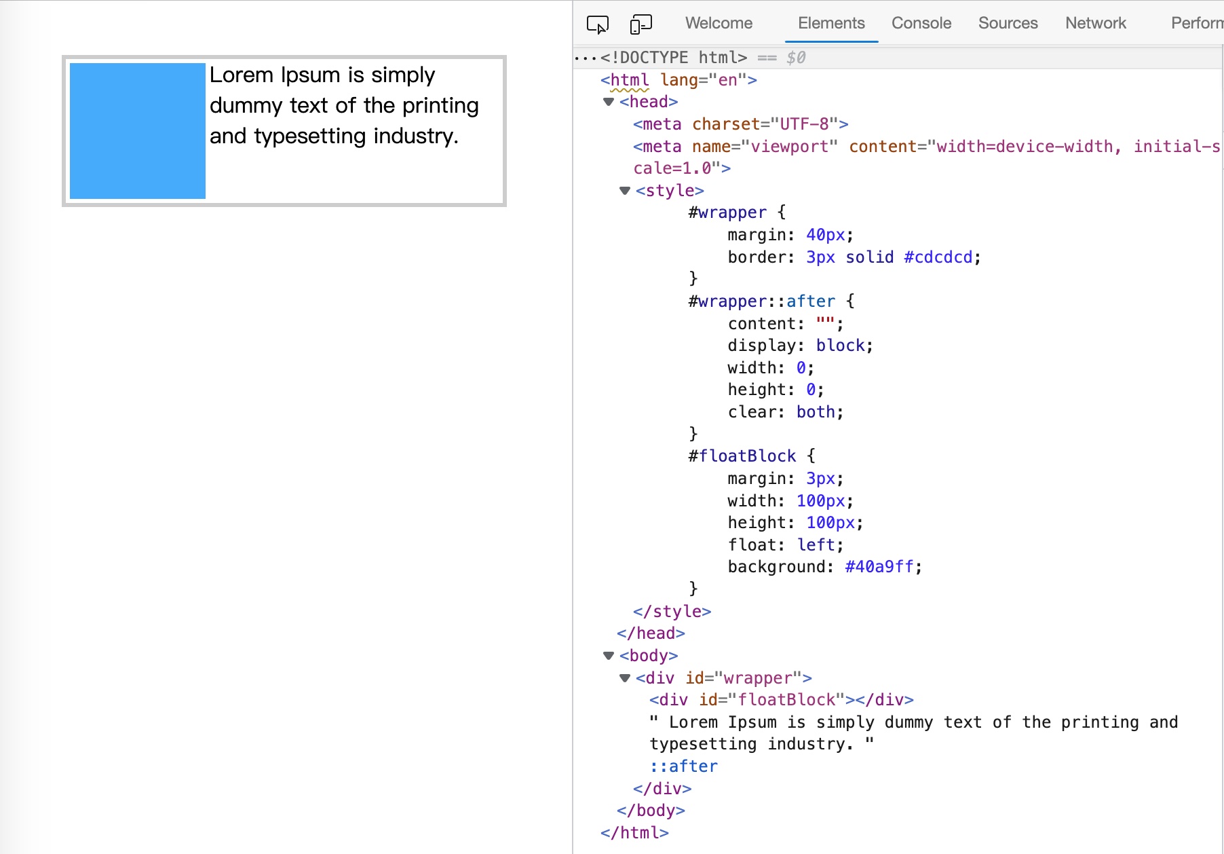Select the Elements tab
Screen dimensions: 1224x854
pyautogui.click(x=831, y=23)
